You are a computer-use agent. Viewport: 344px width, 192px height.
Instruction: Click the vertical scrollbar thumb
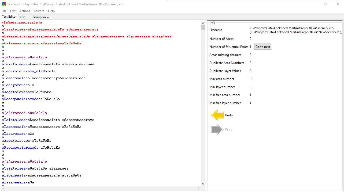pos(203,27)
